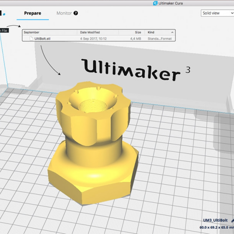
Task: Click the Monitor help question mark icon
Action: tap(76, 13)
